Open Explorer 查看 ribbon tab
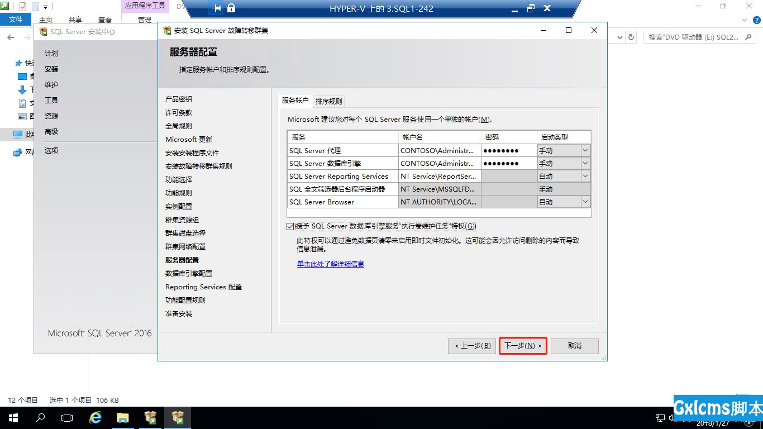Viewport: 763px width, 429px height. (x=105, y=20)
